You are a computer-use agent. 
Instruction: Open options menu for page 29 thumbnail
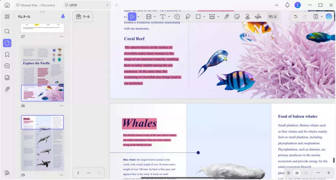coord(61,175)
